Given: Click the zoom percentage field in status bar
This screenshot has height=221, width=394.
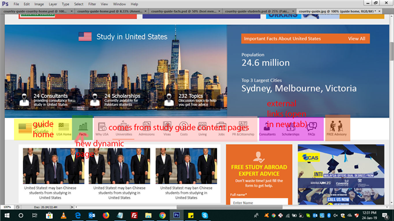Looking at the screenshot, I should click(7, 207).
